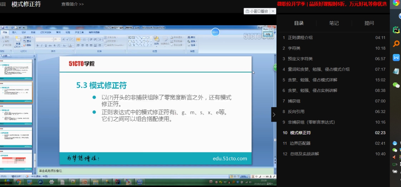Open the 开发工具 ribbon tab
This screenshot has height=187, width=401.
click(x=79, y=32)
